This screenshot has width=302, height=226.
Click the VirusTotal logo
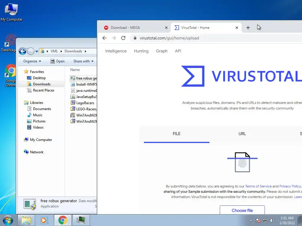[x=241, y=76]
